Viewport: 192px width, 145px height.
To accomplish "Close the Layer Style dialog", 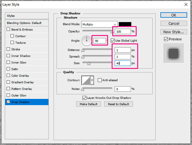I will click(x=185, y=4).
